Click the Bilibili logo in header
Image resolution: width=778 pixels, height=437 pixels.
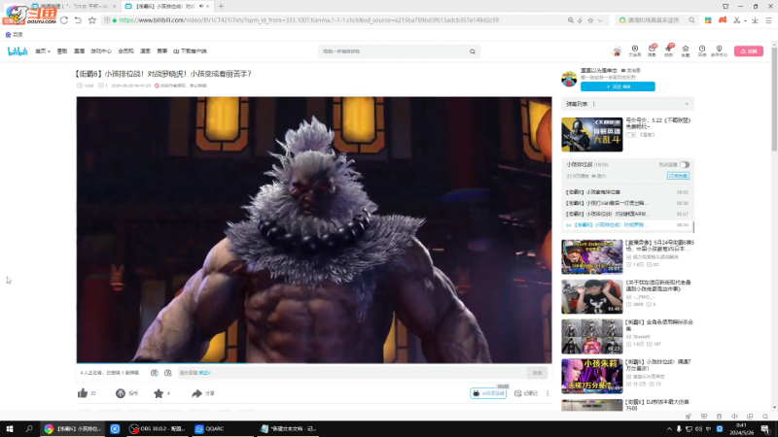coord(18,51)
